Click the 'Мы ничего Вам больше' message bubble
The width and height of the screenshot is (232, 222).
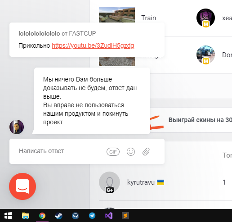pos(92,101)
